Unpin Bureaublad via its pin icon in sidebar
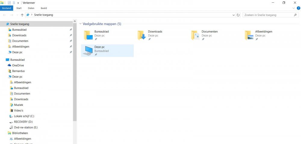301x144 pixels. tap(71, 30)
